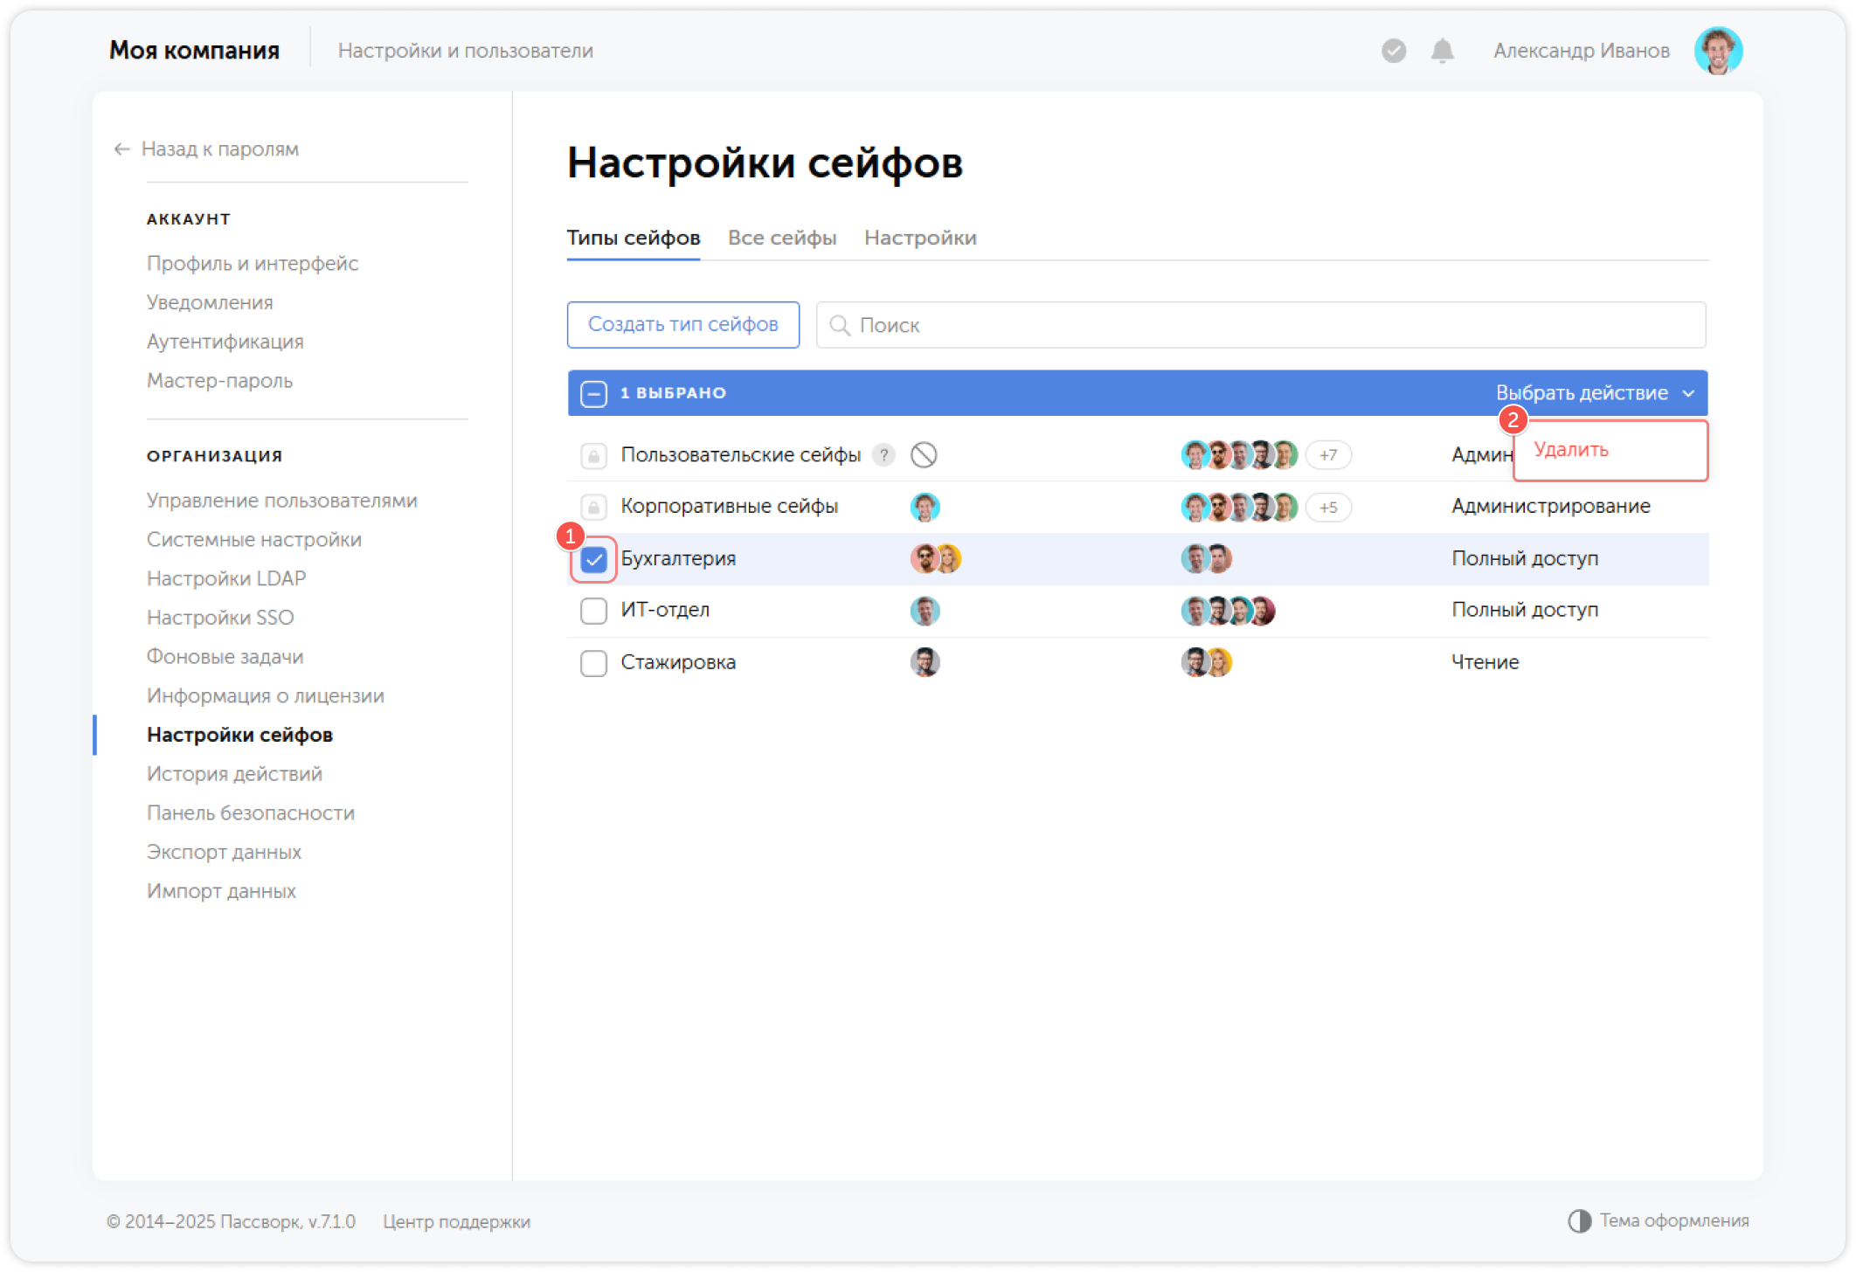Switch to the Настройки tab
Screen dimensions: 1856x1272
coord(920,238)
